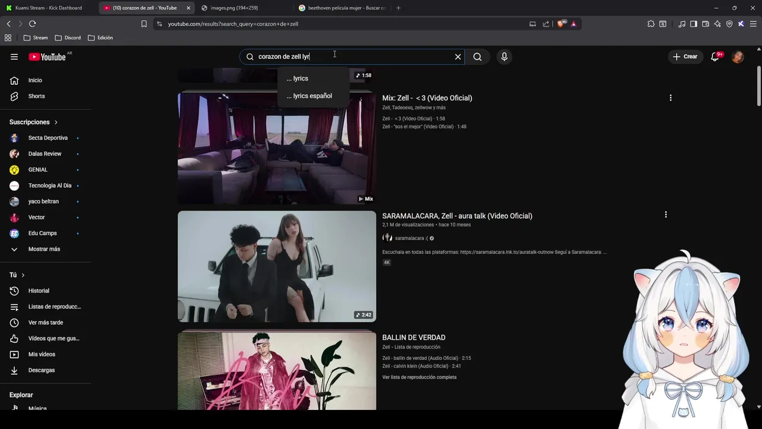Open the extensions puzzle icon
762x429 pixels.
click(651, 24)
